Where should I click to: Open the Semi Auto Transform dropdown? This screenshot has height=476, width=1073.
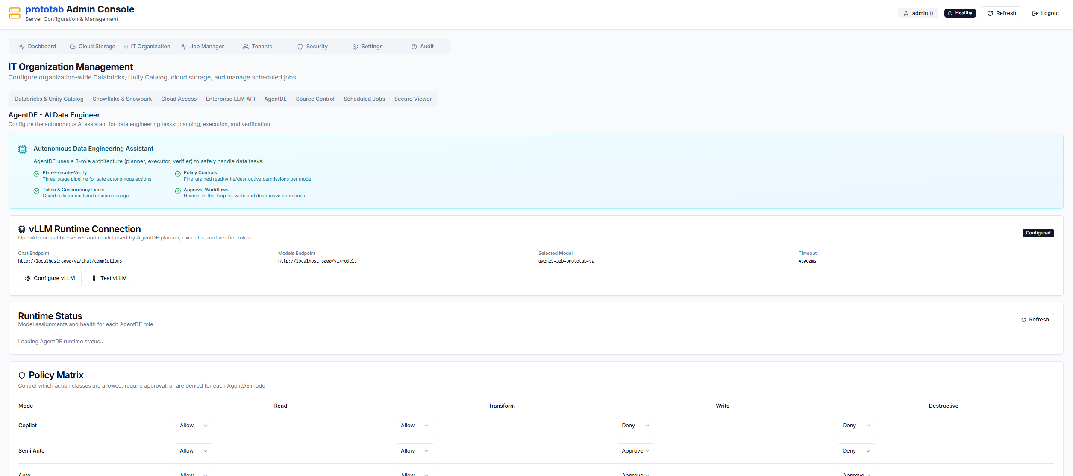click(x=415, y=451)
